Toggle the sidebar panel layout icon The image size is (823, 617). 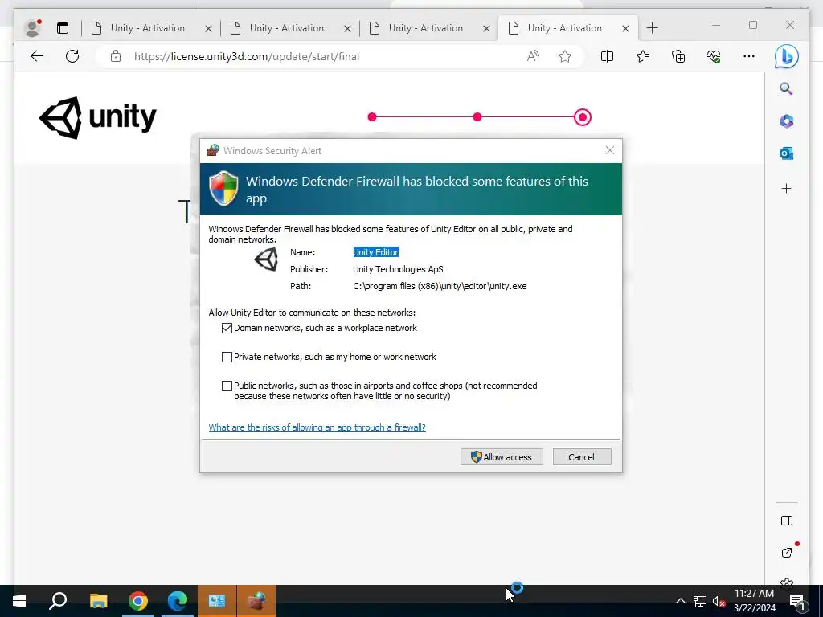tap(786, 521)
